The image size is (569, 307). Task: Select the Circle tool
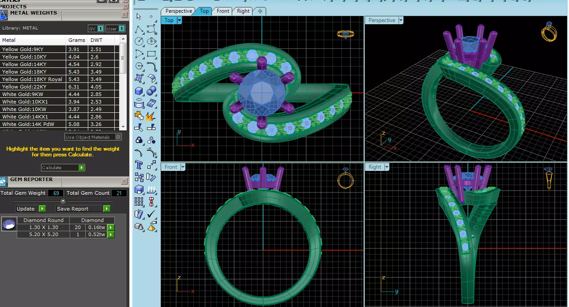pyautogui.click(x=139, y=42)
